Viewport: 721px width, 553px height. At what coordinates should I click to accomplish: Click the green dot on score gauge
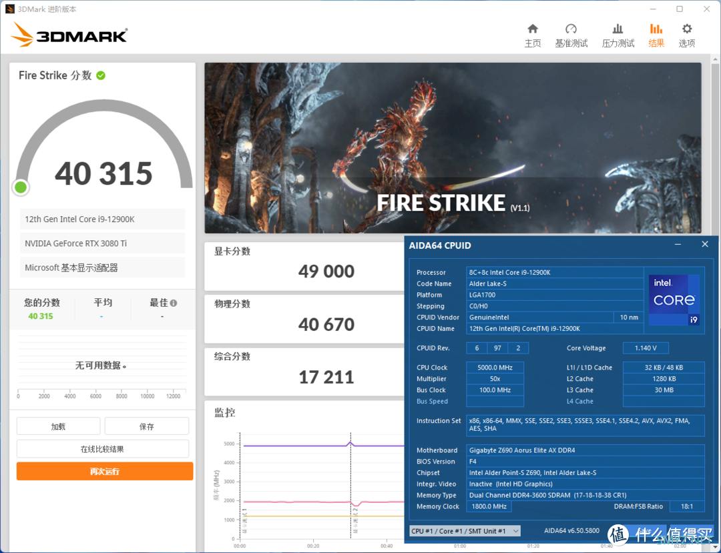21,187
